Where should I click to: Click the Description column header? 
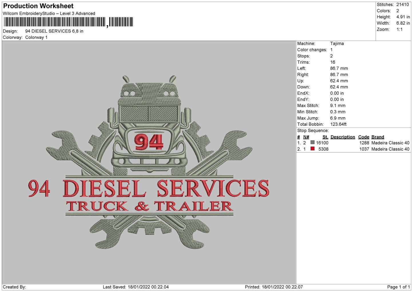point(343,137)
